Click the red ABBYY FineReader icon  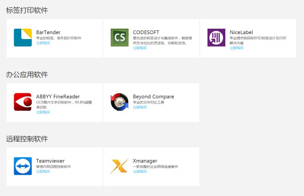tap(23, 102)
